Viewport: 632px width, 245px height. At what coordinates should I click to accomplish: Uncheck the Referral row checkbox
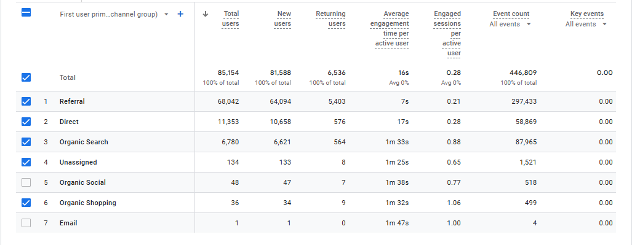tap(26, 101)
